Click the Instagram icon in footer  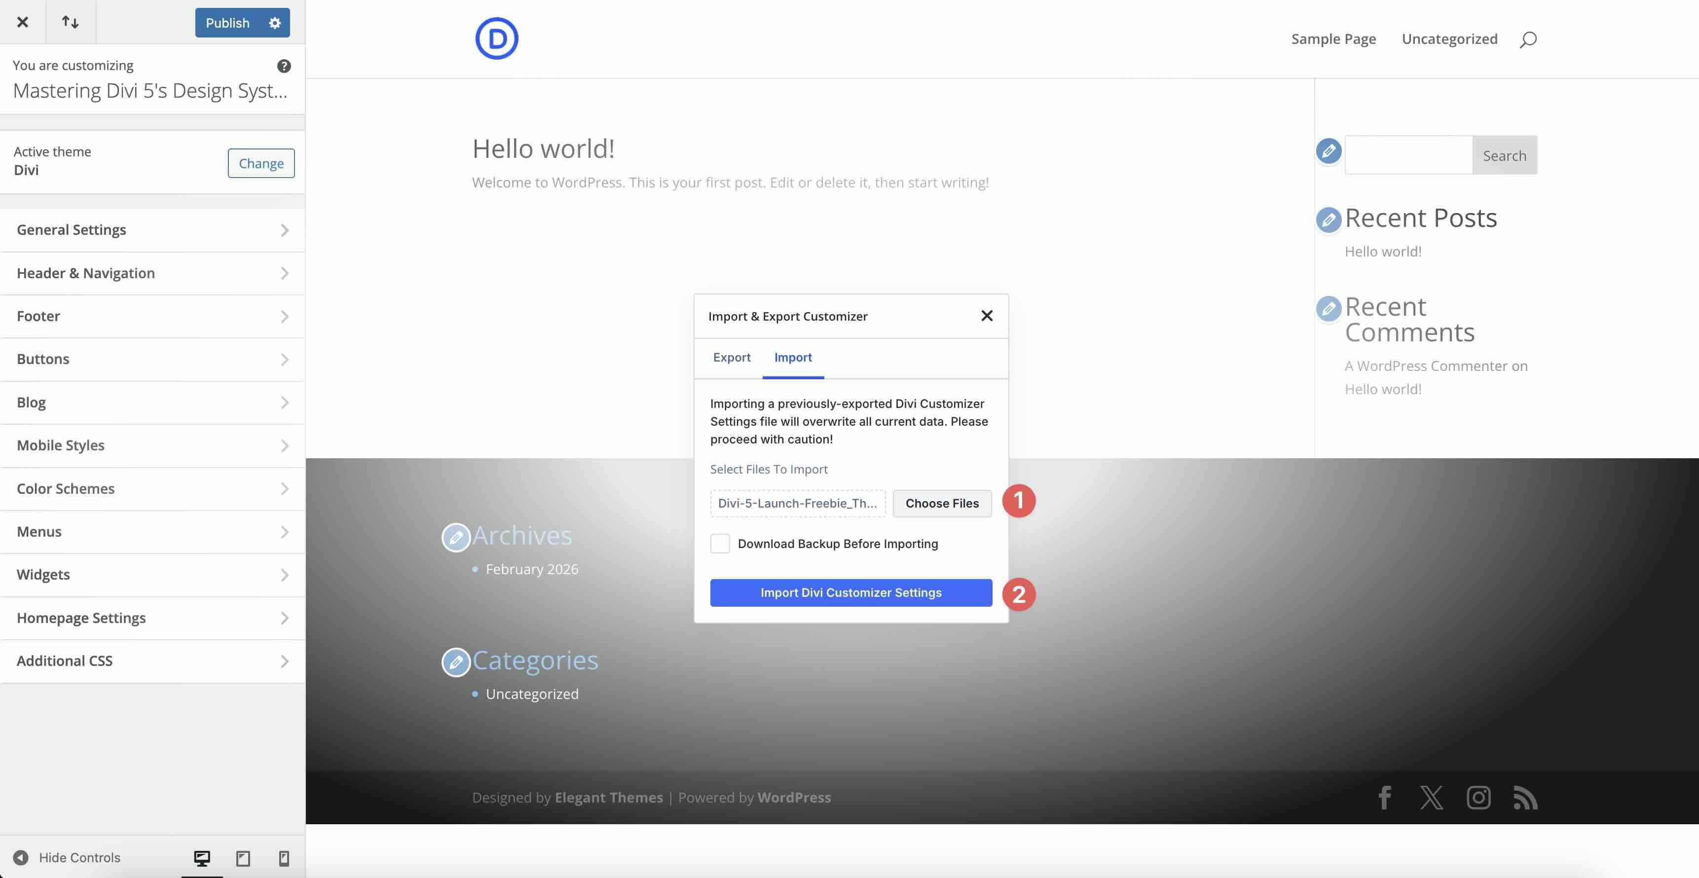coord(1478,798)
